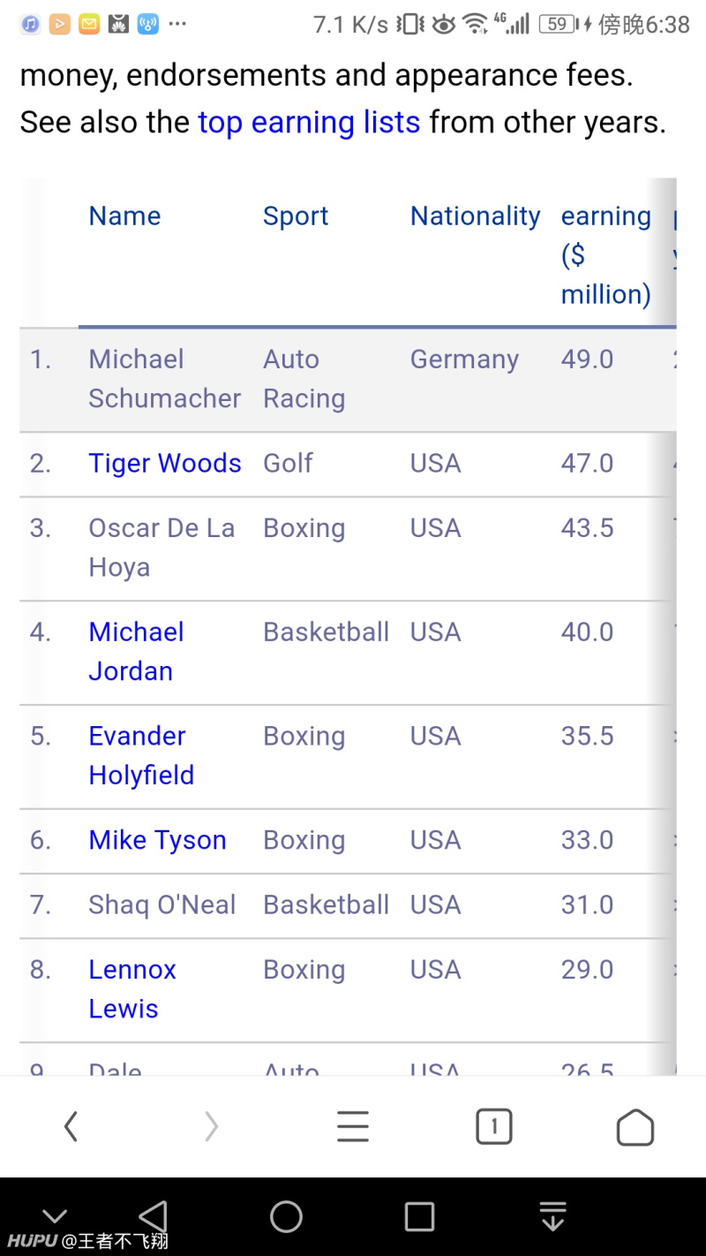Open the music notification icon
Screen dimensions: 706x1256
pos(30,24)
